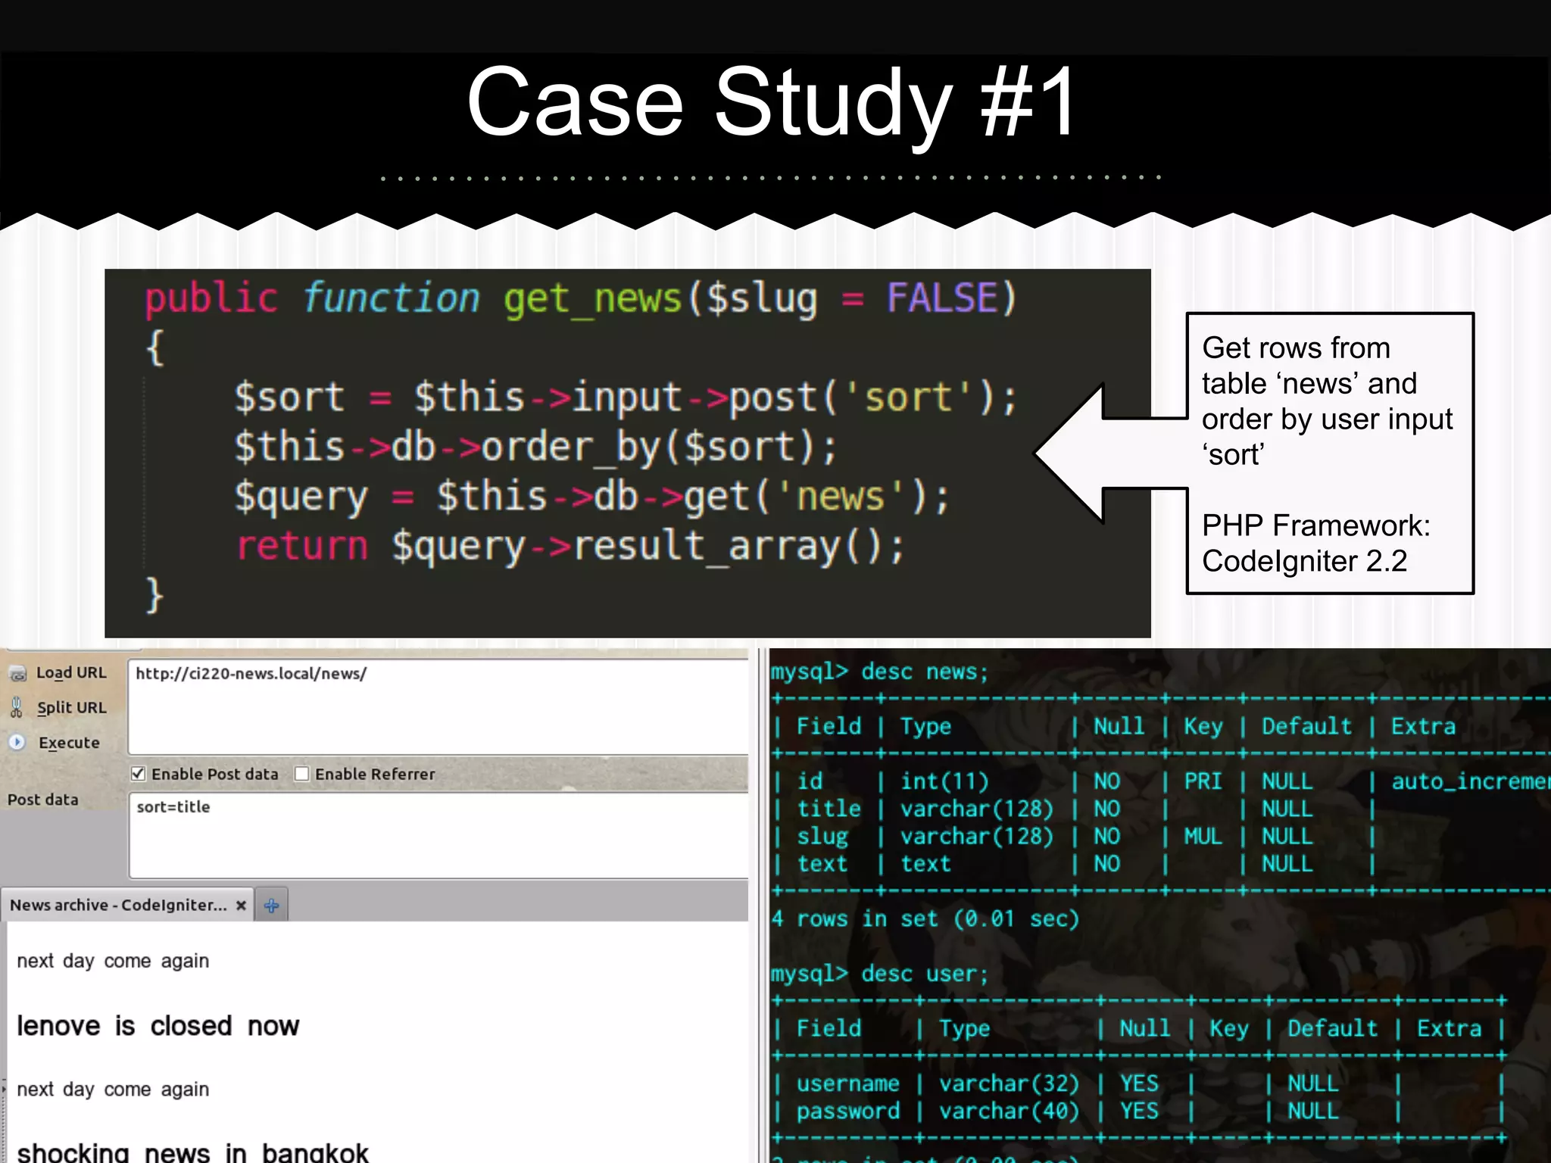The image size is (1551, 1163).
Task: Click 'mysql> desc user;' command line
Action: (x=880, y=974)
